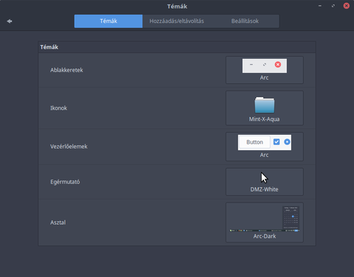The height and width of the screenshot is (277, 354).
Task: Click the Ablakkeretek label
Action: [x=66, y=70]
